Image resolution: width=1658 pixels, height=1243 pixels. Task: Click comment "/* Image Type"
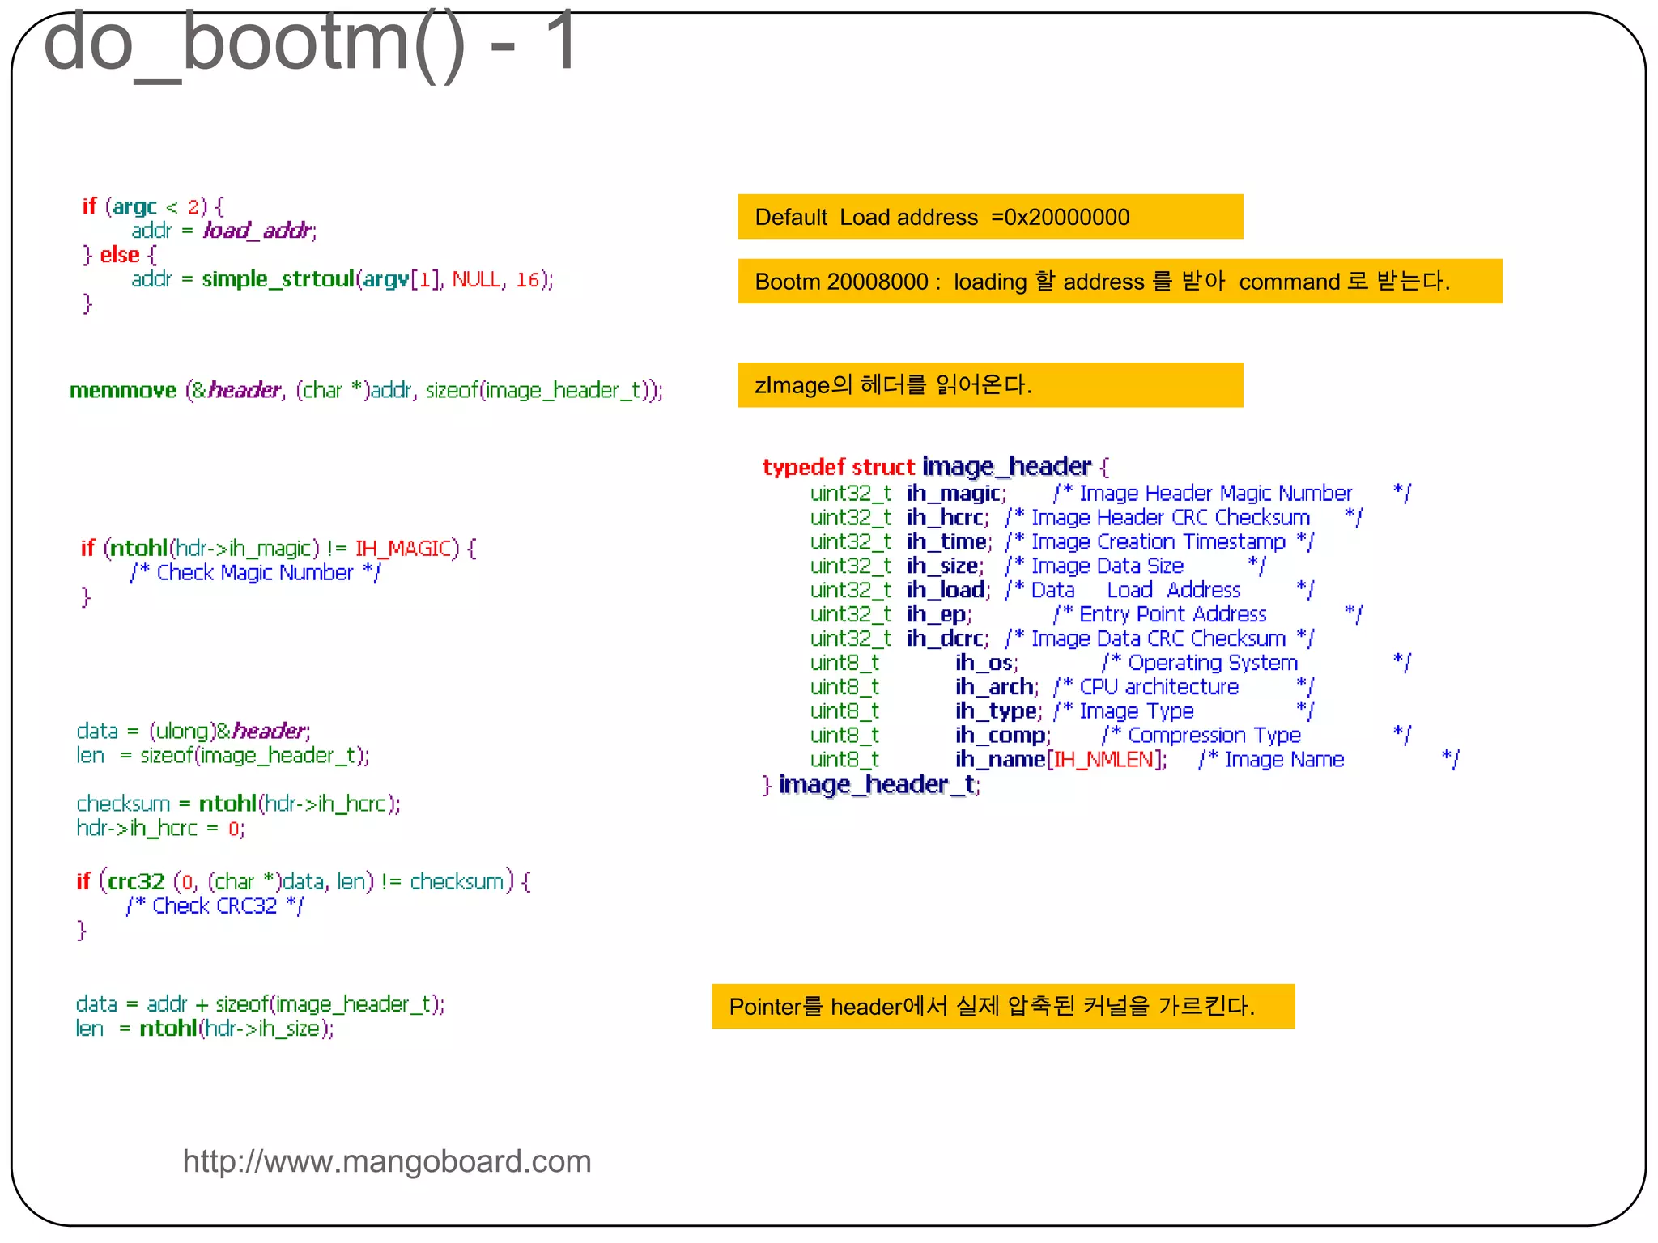coord(1124,712)
